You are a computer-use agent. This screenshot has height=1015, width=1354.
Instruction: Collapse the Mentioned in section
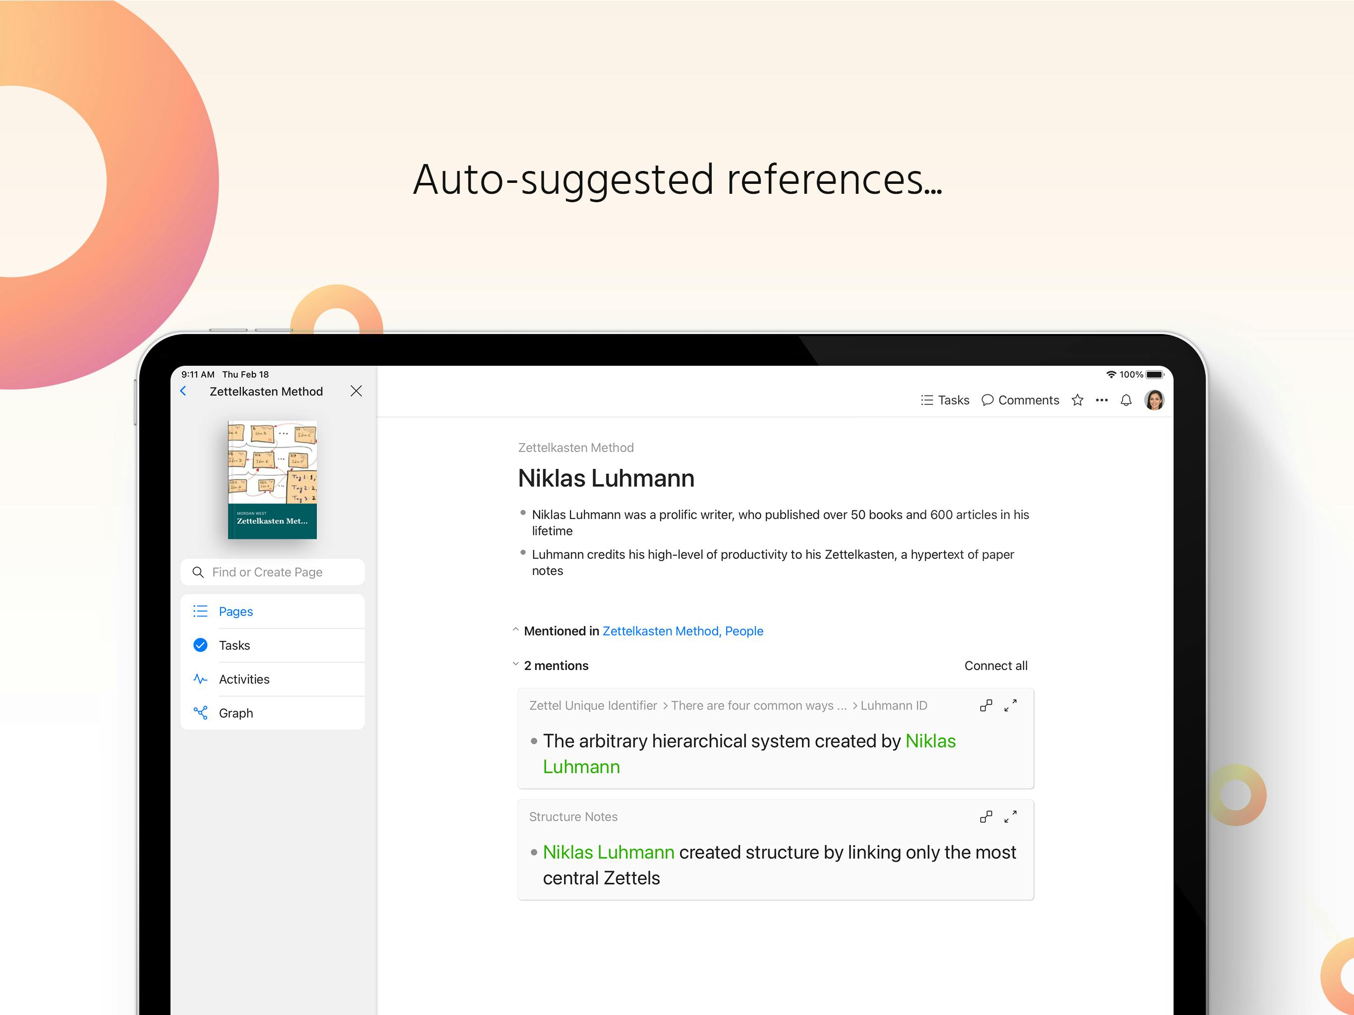point(515,630)
